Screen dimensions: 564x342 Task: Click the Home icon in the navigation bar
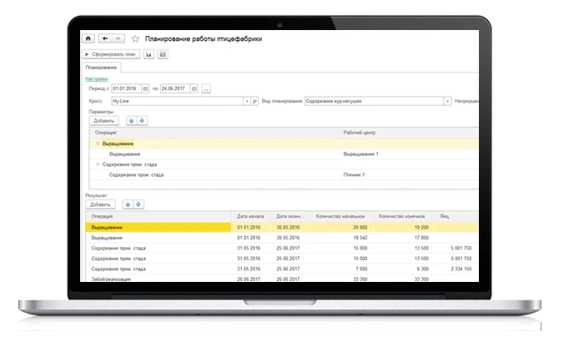[x=88, y=38]
